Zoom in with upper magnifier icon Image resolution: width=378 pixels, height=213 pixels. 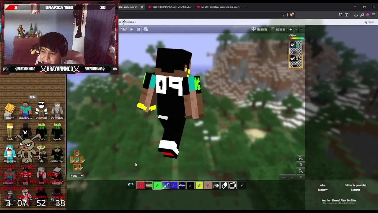pos(301,158)
